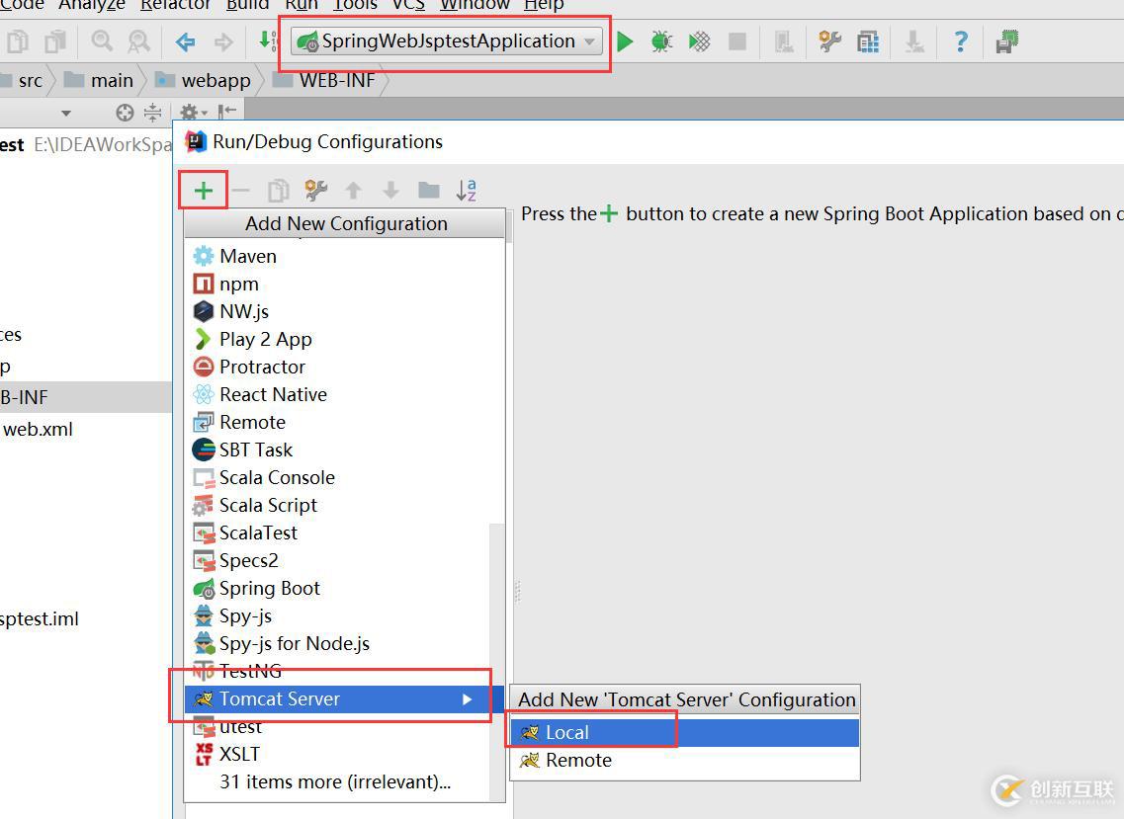
Task: Open the Refactor menu
Action: [x=176, y=5]
